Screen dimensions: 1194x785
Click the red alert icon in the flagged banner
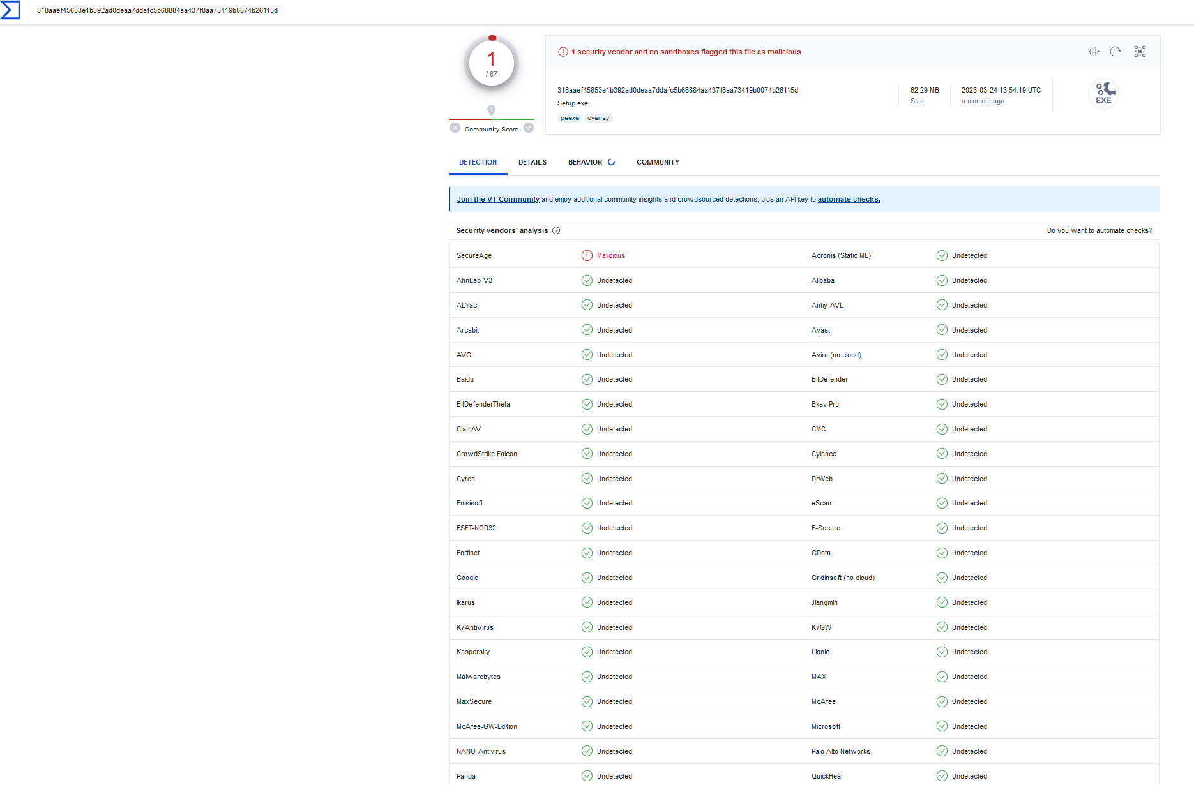(563, 52)
